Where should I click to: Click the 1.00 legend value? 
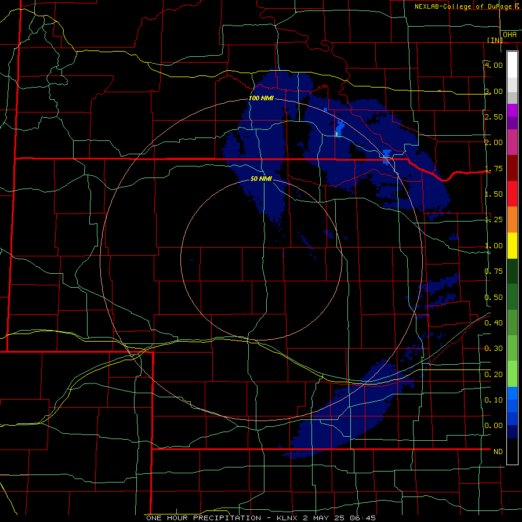(494, 246)
